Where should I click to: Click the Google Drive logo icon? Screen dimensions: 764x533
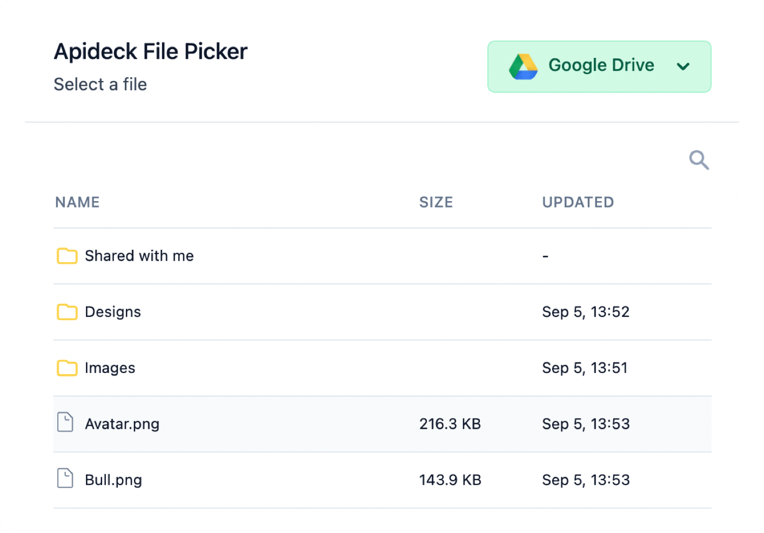click(523, 66)
